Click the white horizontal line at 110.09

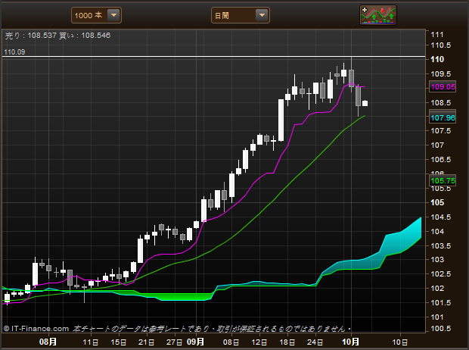213,56
